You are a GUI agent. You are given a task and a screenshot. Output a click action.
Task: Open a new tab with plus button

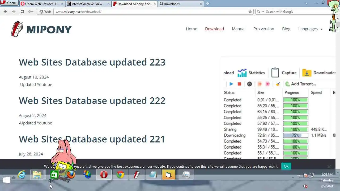tap(207, 4)
